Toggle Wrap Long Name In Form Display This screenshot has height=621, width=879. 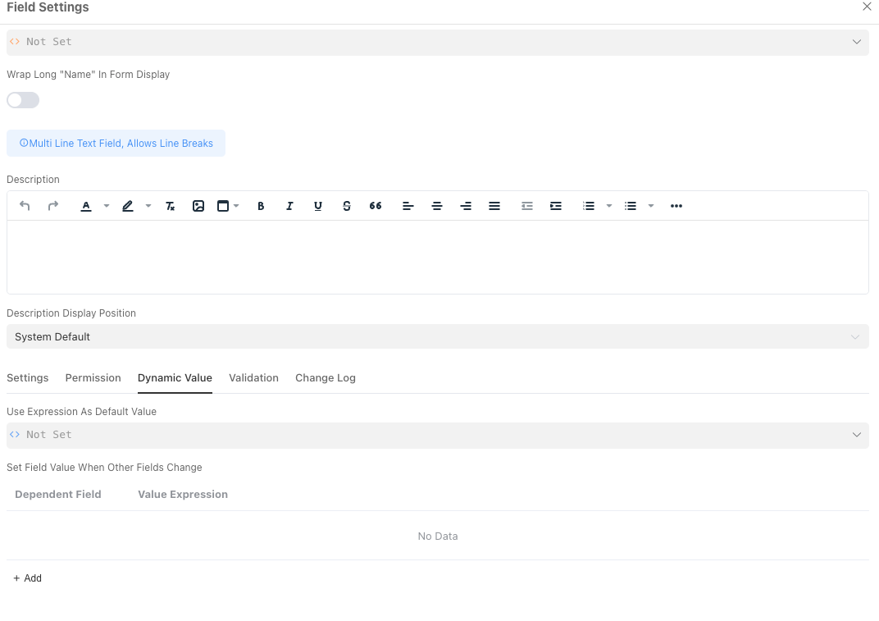click(23, 100)
